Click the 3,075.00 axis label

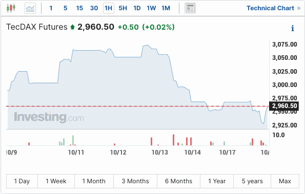click(x=284, y=45)
